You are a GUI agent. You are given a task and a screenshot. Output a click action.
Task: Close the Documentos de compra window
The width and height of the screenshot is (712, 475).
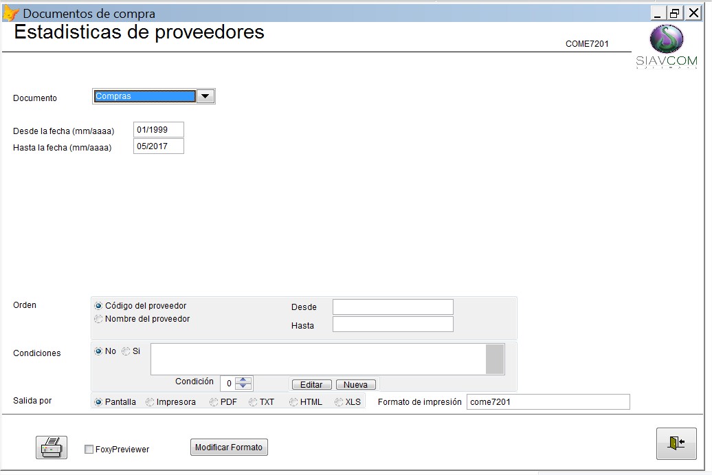click(x=693, y=13)
